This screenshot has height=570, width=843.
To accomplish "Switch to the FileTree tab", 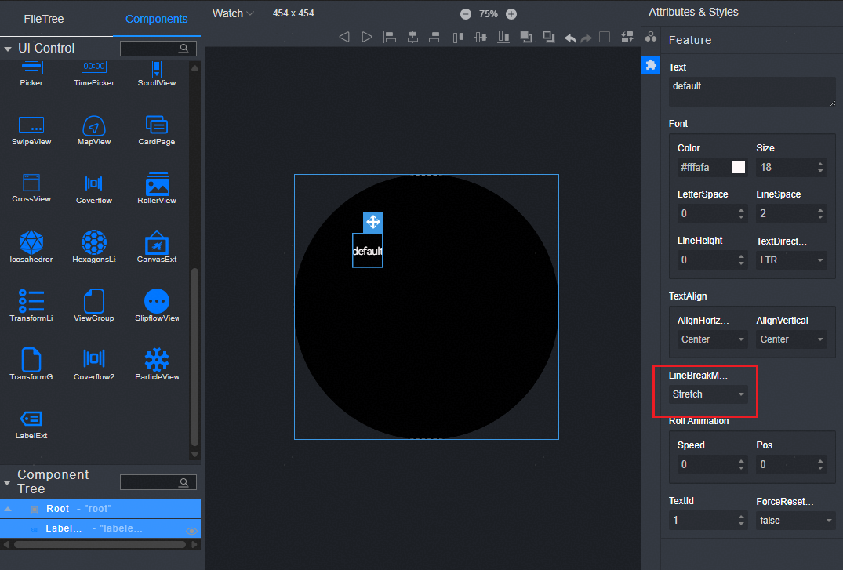I will [44, 19].
